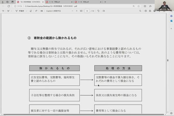Open the highlight color dropdown arrow
Screen dimensions: 174x116
(x=11, y=11)
